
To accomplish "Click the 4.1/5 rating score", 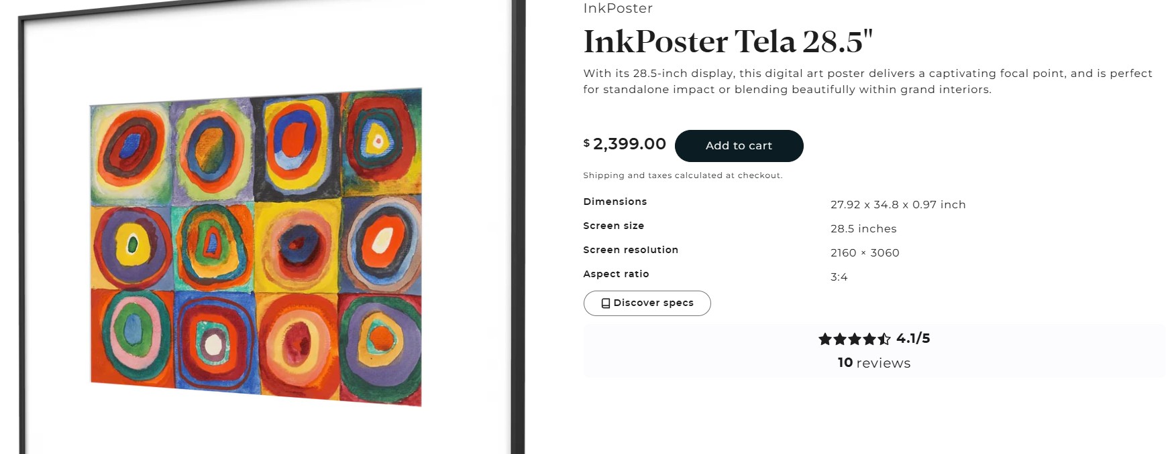I will (x=913, y=339).
